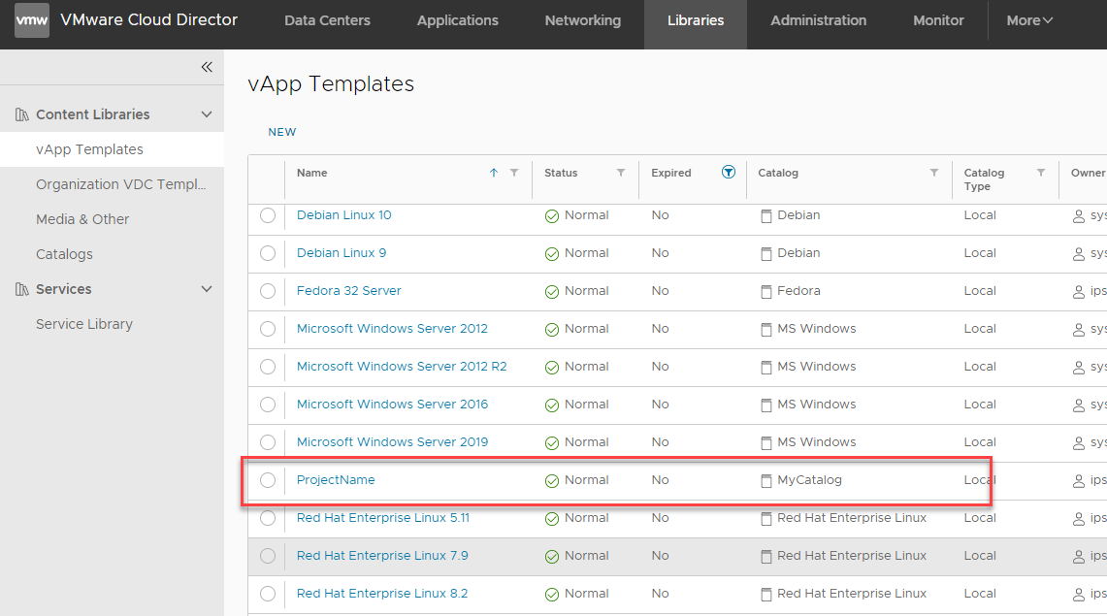1107x616 pixels.
Task: Click the NEW button
Action: 282,132
